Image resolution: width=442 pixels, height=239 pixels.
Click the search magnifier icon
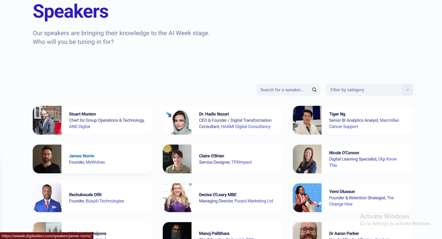pyautogui.click(x=314, y=90)
